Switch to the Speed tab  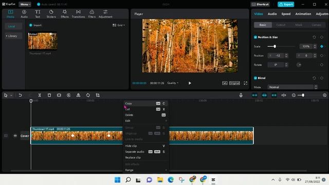(x=286, y=14)
